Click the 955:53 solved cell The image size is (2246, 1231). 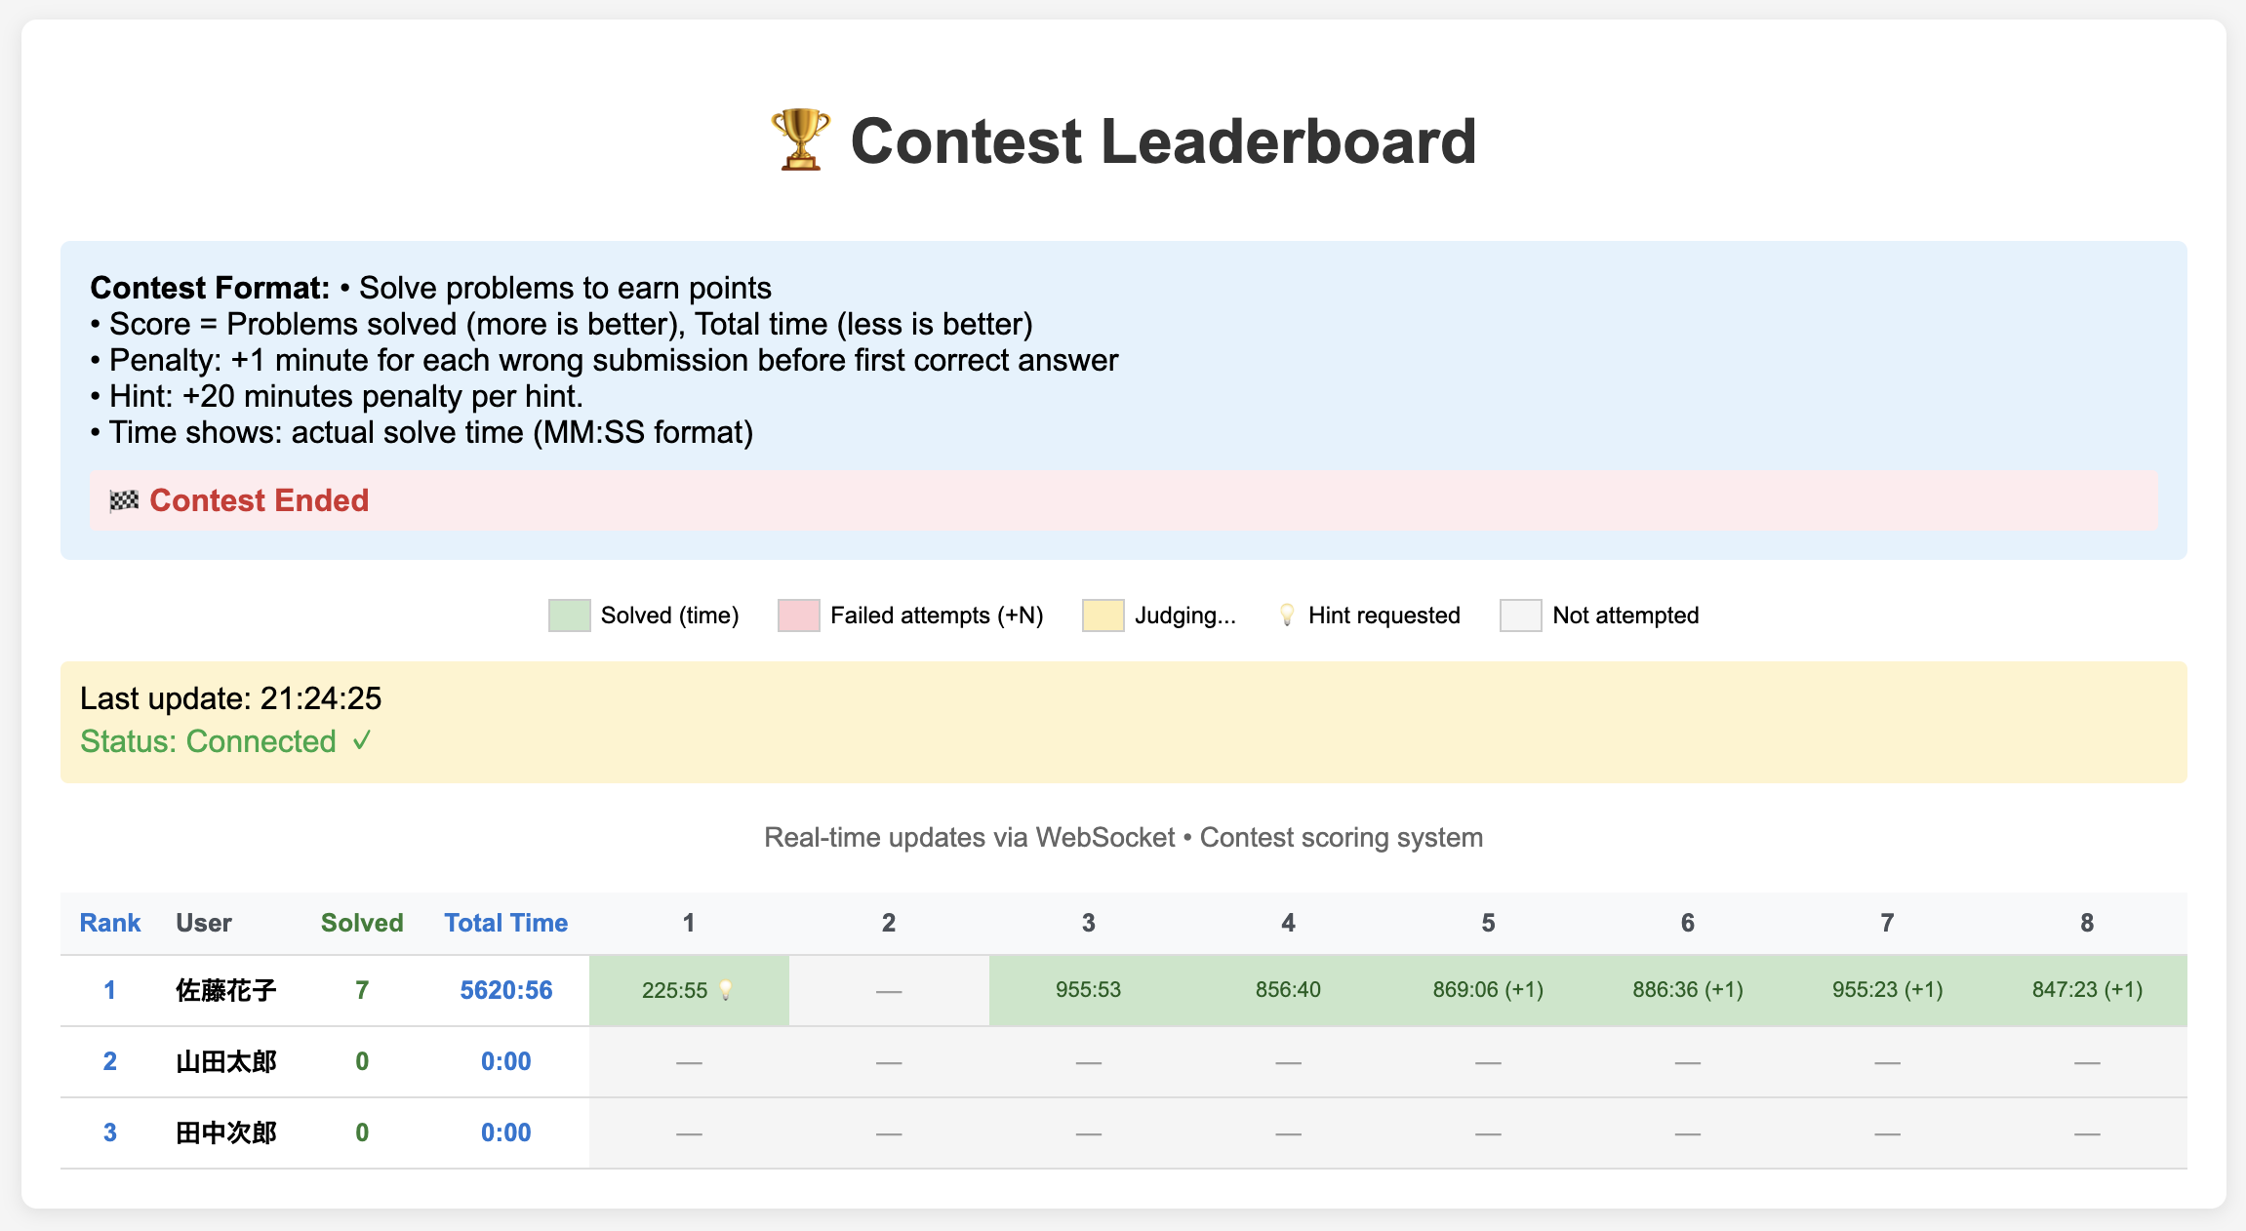[x=1088, y=990]
